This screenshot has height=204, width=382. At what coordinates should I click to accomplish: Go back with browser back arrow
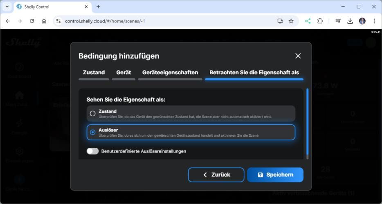click(8, 21)
